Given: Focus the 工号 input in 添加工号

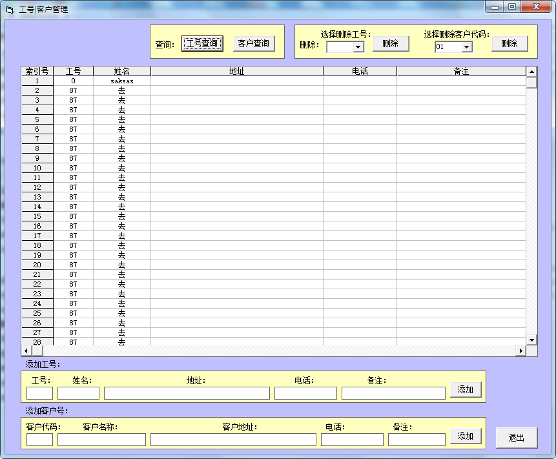Looking at the screenshot, I should (x=40, y=393).
